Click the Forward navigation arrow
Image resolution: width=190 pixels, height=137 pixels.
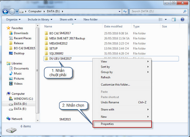12,11
